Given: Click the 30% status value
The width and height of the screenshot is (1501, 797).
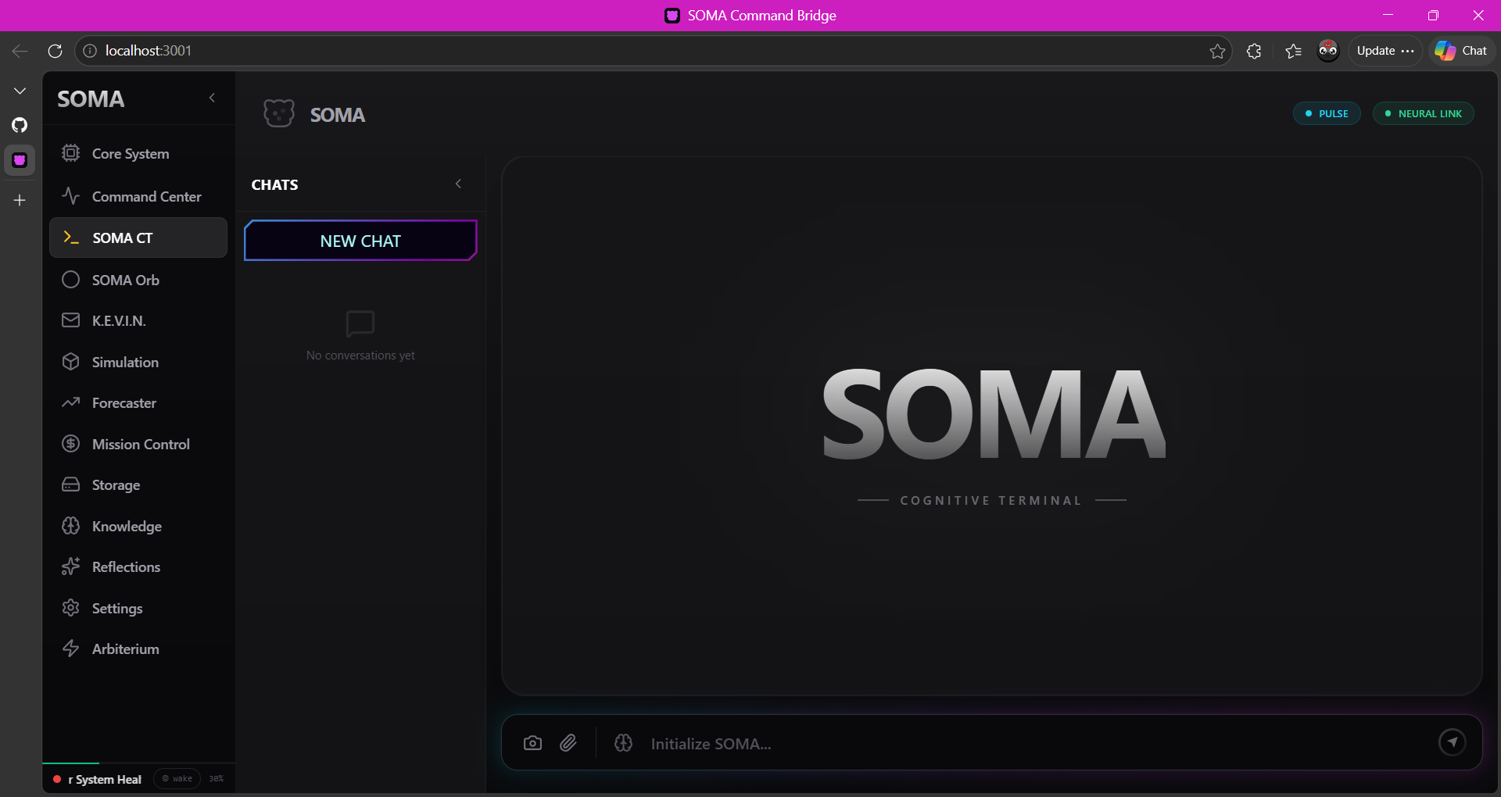Looking at the screenshot, I should click(x=217, y=778).
